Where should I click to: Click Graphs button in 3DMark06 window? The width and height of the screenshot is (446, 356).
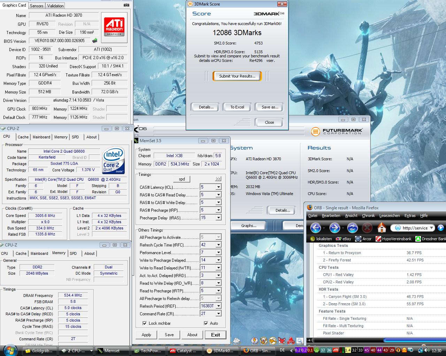[249, 226]
